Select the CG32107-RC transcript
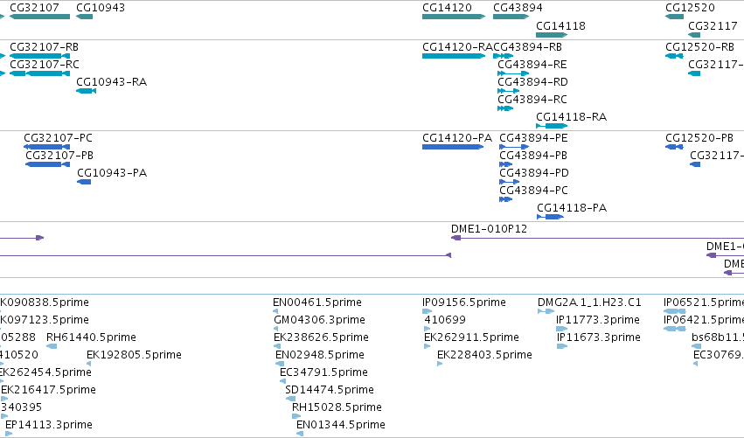The width and height of the screenshot is (744, 438). [x=40, y=73]
